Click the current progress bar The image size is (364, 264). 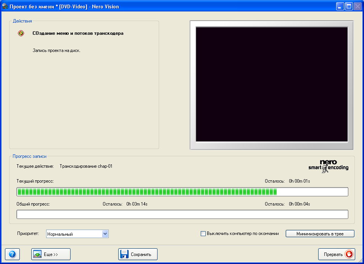pyautogui.click(x=182, y=192)
